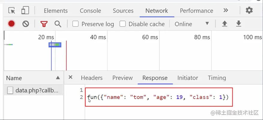Screen dimensions: 263x120
Task: Open DevTools settings gear
Action: 249,10
